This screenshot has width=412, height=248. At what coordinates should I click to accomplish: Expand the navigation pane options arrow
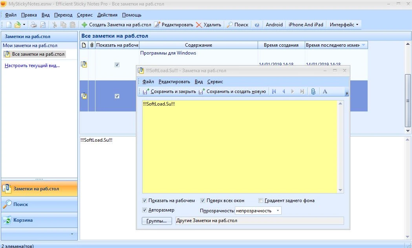pos(72,234)
